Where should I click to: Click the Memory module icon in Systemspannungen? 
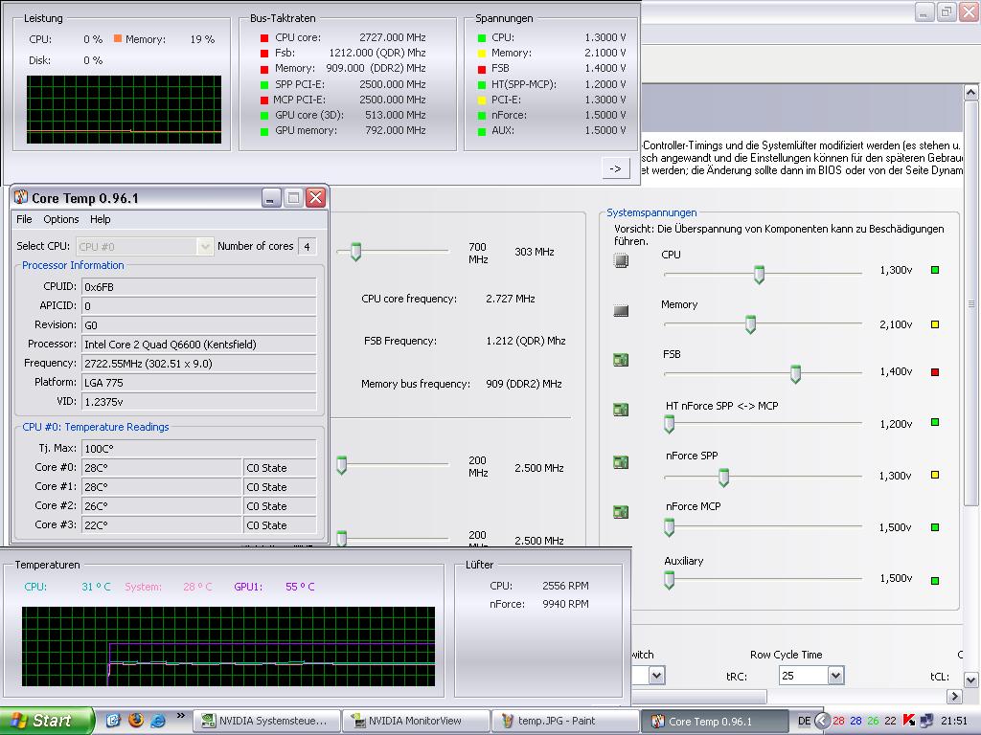621,311
